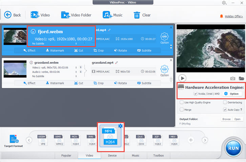Add Watermark to fjord video
The width and height of the screenshot is (246, 162).
click(55, 50)
